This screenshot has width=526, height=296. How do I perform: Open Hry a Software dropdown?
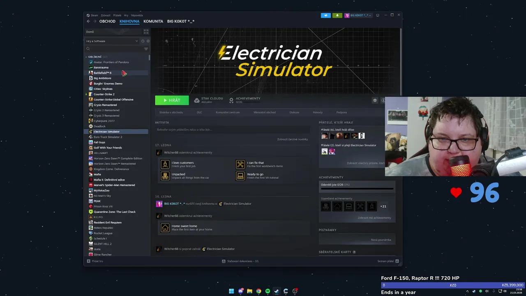coord(112,41)
